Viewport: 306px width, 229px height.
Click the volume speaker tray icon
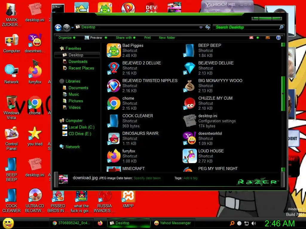pyautogui.click(x=253, y=223)
